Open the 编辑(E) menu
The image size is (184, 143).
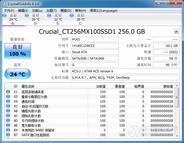[23, 11]
